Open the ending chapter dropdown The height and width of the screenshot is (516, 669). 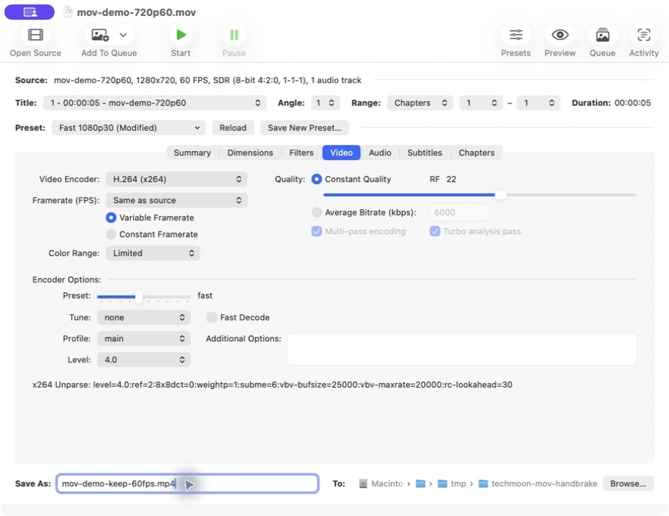click(x=537, y=103)
